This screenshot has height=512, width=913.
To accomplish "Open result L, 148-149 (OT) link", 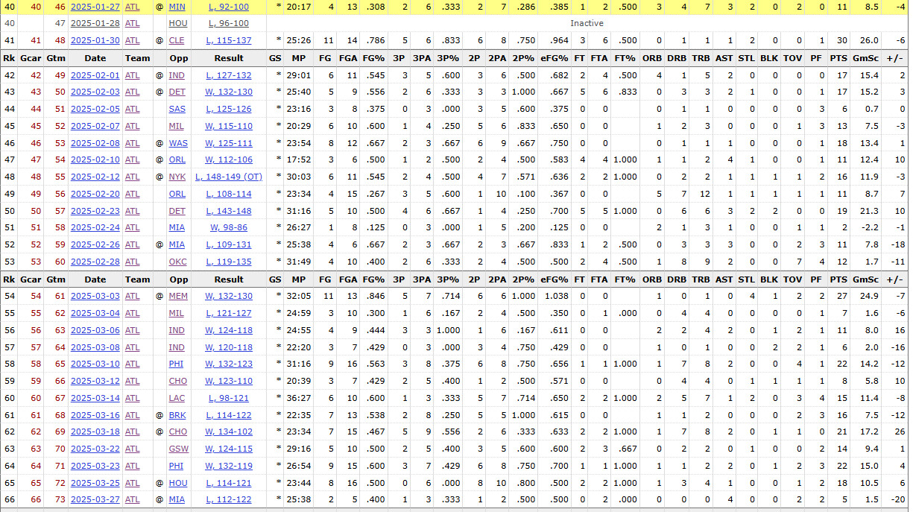I will coord(228,177).
